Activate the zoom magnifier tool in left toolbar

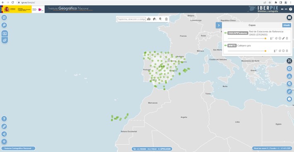[4, 25]
